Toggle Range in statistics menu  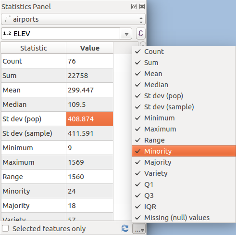pos(184,140)
